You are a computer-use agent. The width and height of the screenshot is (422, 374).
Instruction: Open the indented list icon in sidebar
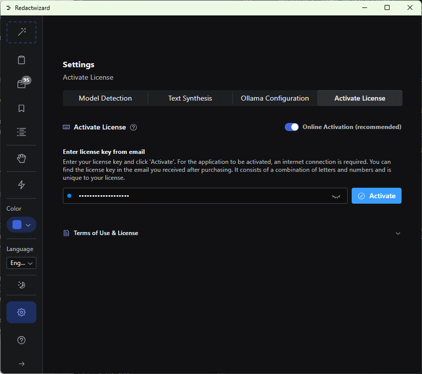(x=21, y=132)
